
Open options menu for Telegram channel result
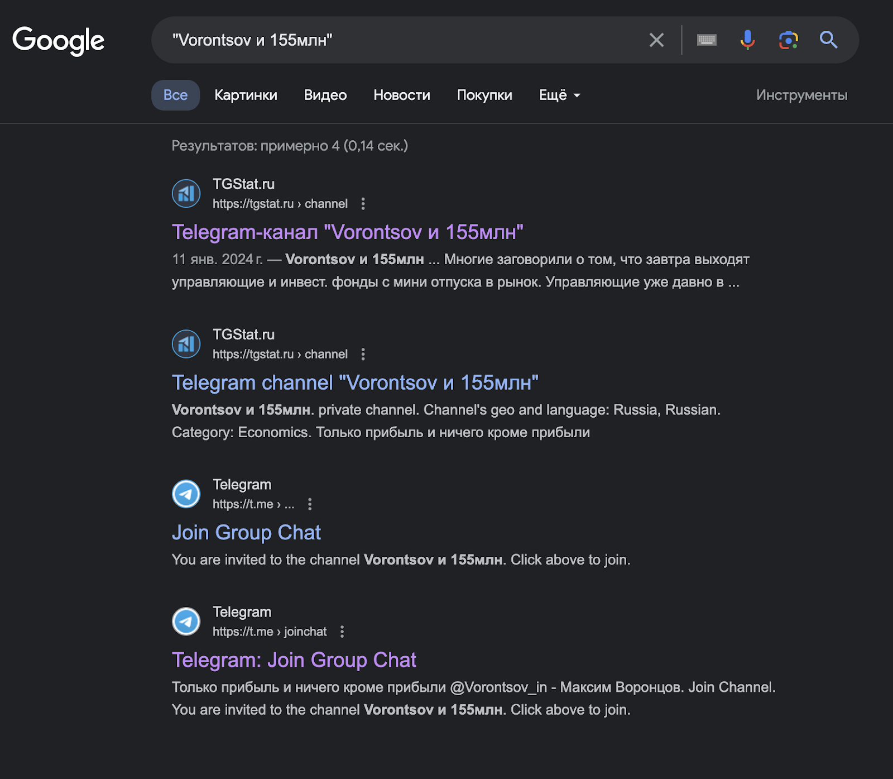click(363, 354)
